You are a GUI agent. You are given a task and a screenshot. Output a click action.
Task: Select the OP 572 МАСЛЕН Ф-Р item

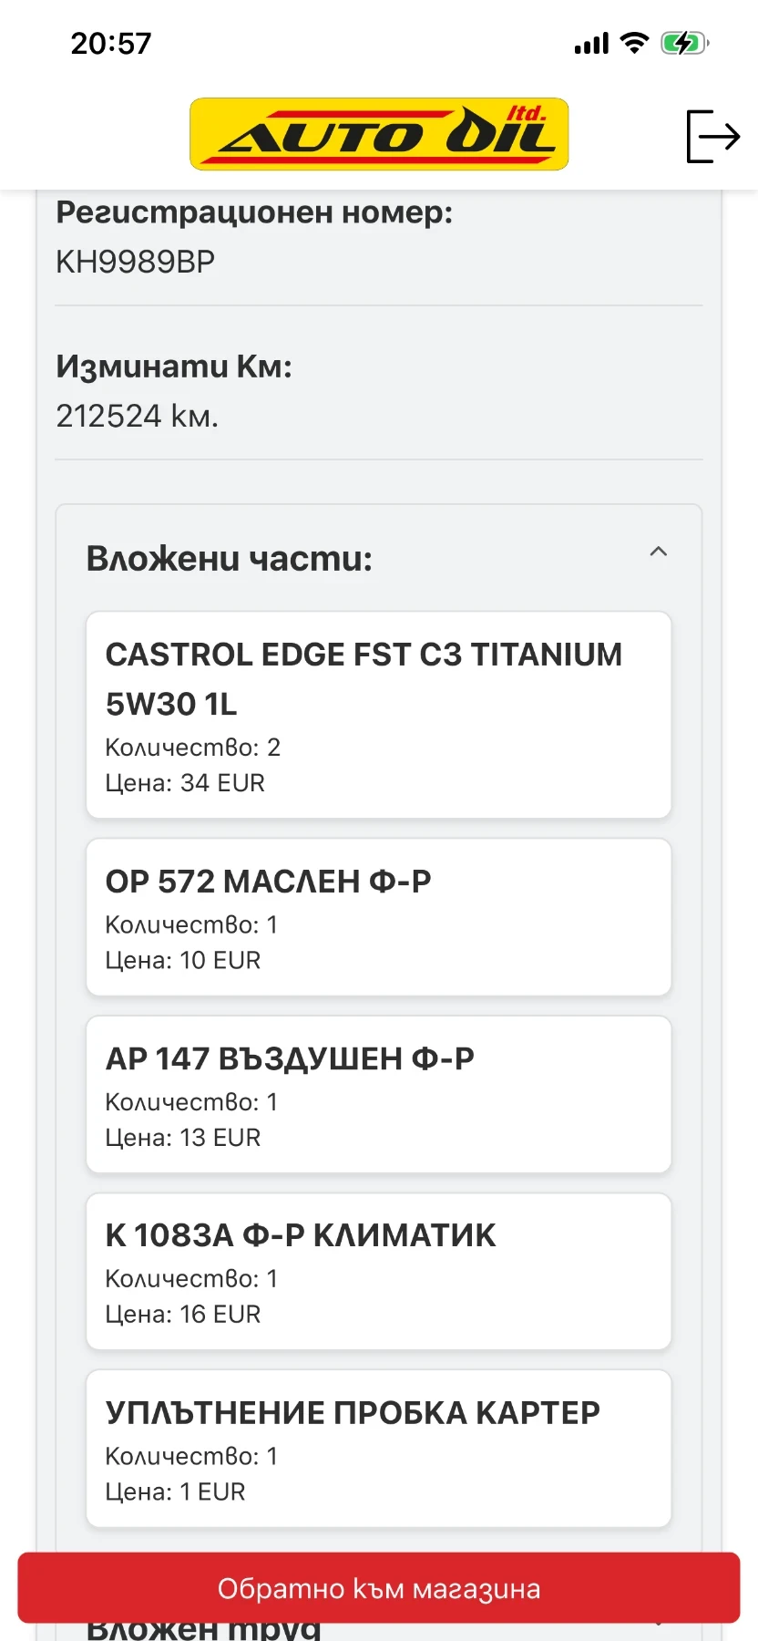click(379, 917)
